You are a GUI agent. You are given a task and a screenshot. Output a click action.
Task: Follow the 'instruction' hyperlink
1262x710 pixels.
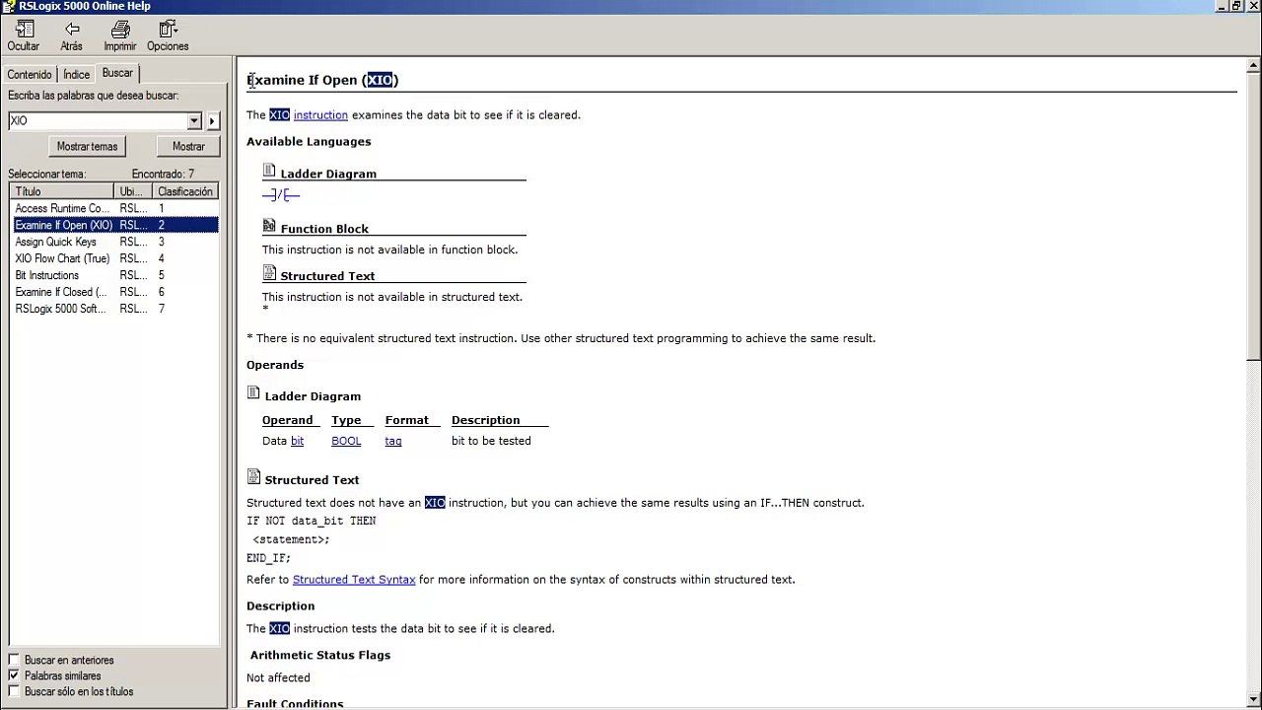tap(320, 115)
